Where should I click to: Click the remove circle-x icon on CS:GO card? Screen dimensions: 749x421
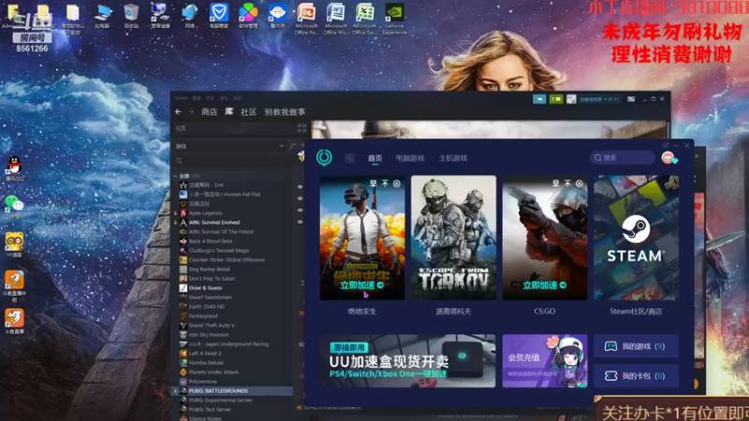click(x=579, y=183)
